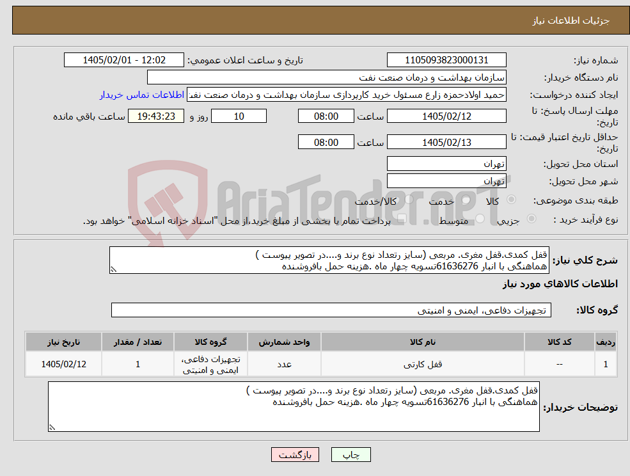Click the price validity date 1405/02/13 field
630x476 pixels.
(446, 142)
